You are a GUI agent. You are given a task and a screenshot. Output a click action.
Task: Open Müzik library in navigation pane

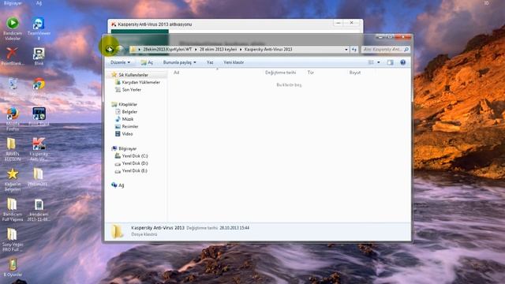(125, 119)
